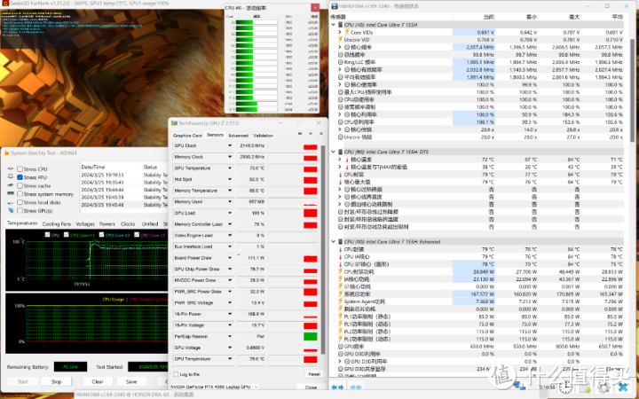The image size is (639, 399).
Task: Toggle CPU Core #1 graph checkbox
Action: pyautogui.click(x=66, y=235)
